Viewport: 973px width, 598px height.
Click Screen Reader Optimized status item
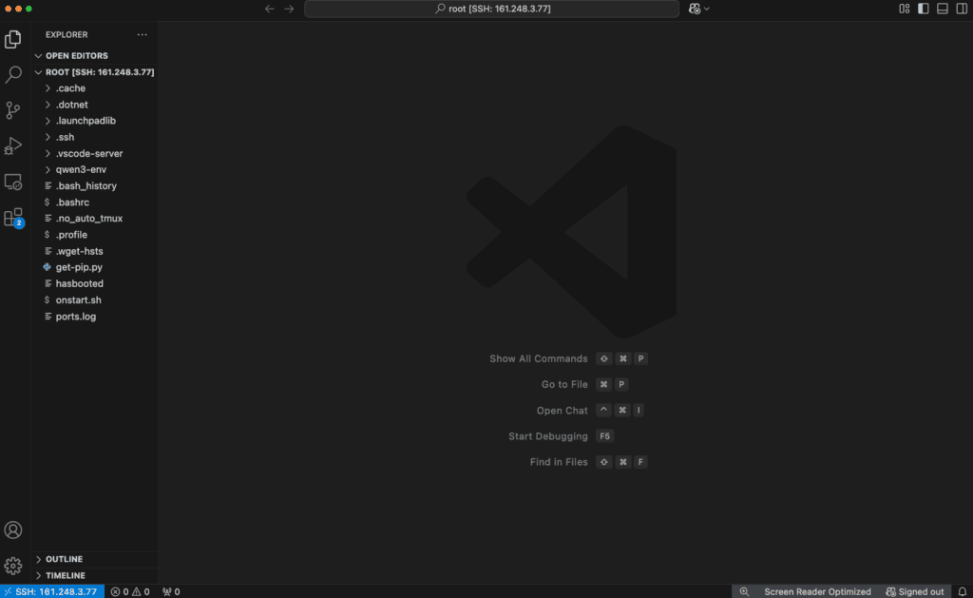tap(817, 591)
